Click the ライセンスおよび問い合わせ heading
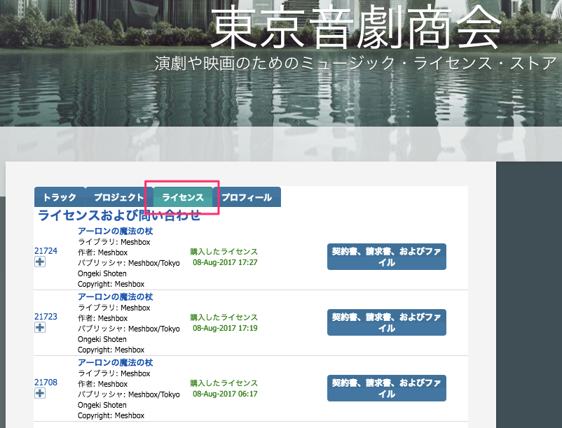This screenshot has height=428, width=562. coord(119,215)
